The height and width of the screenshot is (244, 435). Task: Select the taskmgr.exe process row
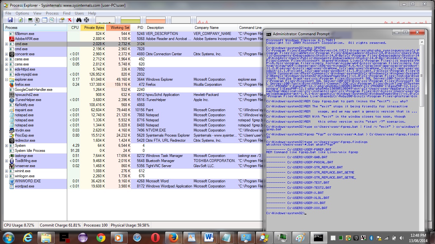tap(133, 156)
